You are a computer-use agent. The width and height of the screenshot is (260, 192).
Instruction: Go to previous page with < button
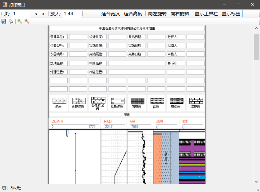(36, 14)
